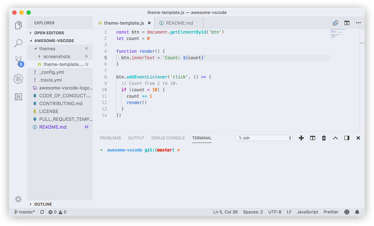Open the Output panel tab
This screenshot has width=374, height=226.
136,138
